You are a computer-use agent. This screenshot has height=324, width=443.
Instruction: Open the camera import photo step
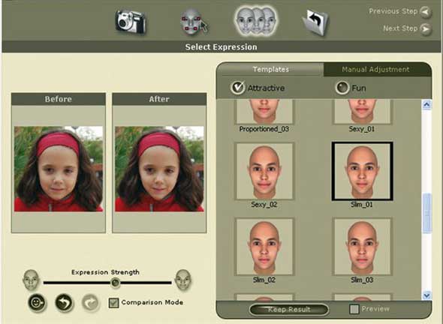(131, 22)
